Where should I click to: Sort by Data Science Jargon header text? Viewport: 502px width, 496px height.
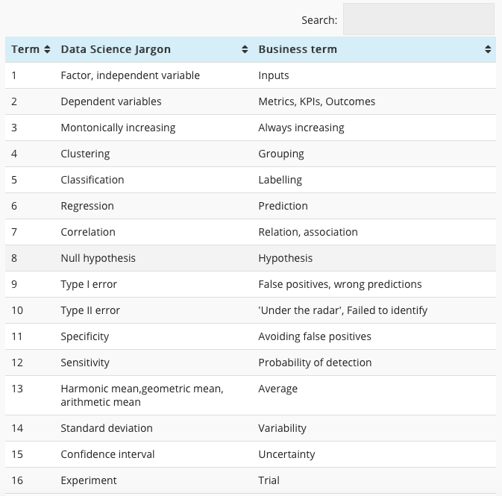tap(116, 49)
